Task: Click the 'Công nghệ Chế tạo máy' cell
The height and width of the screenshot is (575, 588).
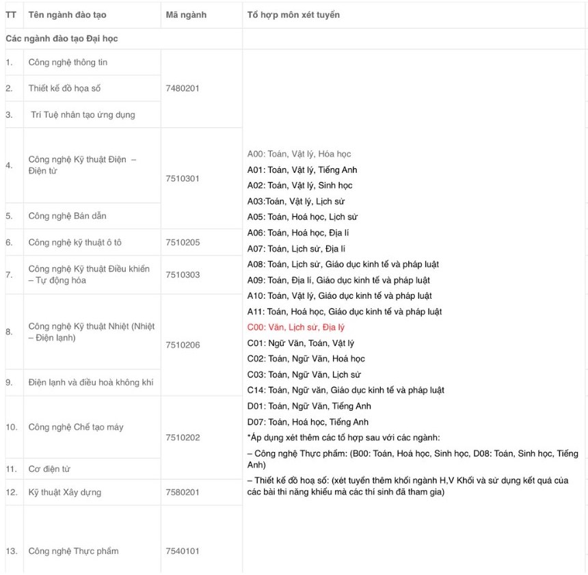Action: [x=76, y=427]
